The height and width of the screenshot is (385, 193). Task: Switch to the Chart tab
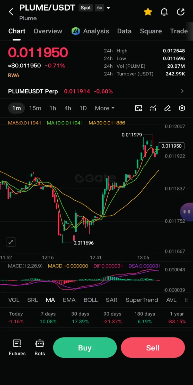point(17,31)
